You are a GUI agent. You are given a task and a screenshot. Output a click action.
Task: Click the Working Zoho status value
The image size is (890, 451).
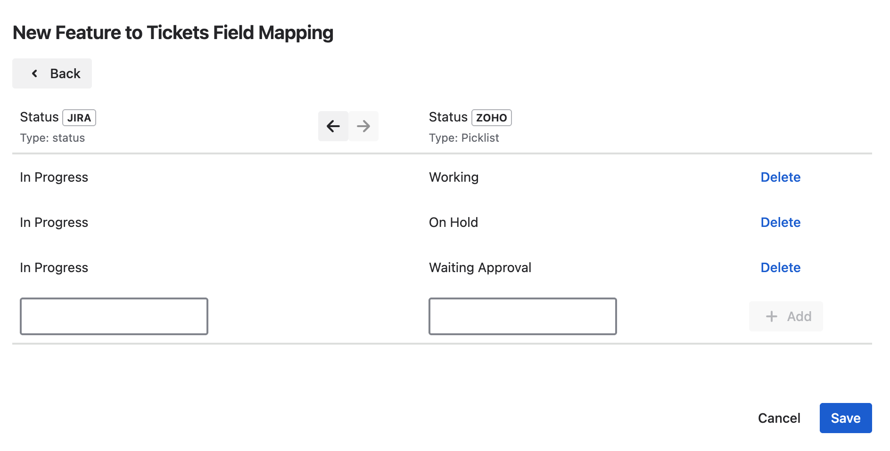(453, 177)
